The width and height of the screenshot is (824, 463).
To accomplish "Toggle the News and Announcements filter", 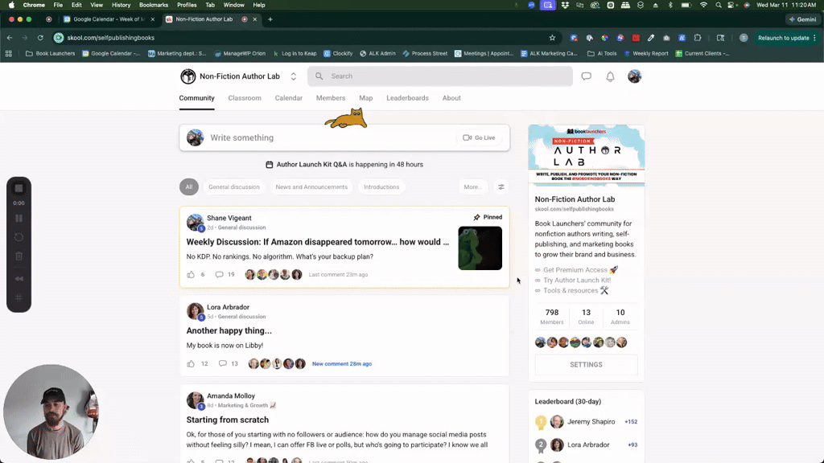I will (311, 186).
